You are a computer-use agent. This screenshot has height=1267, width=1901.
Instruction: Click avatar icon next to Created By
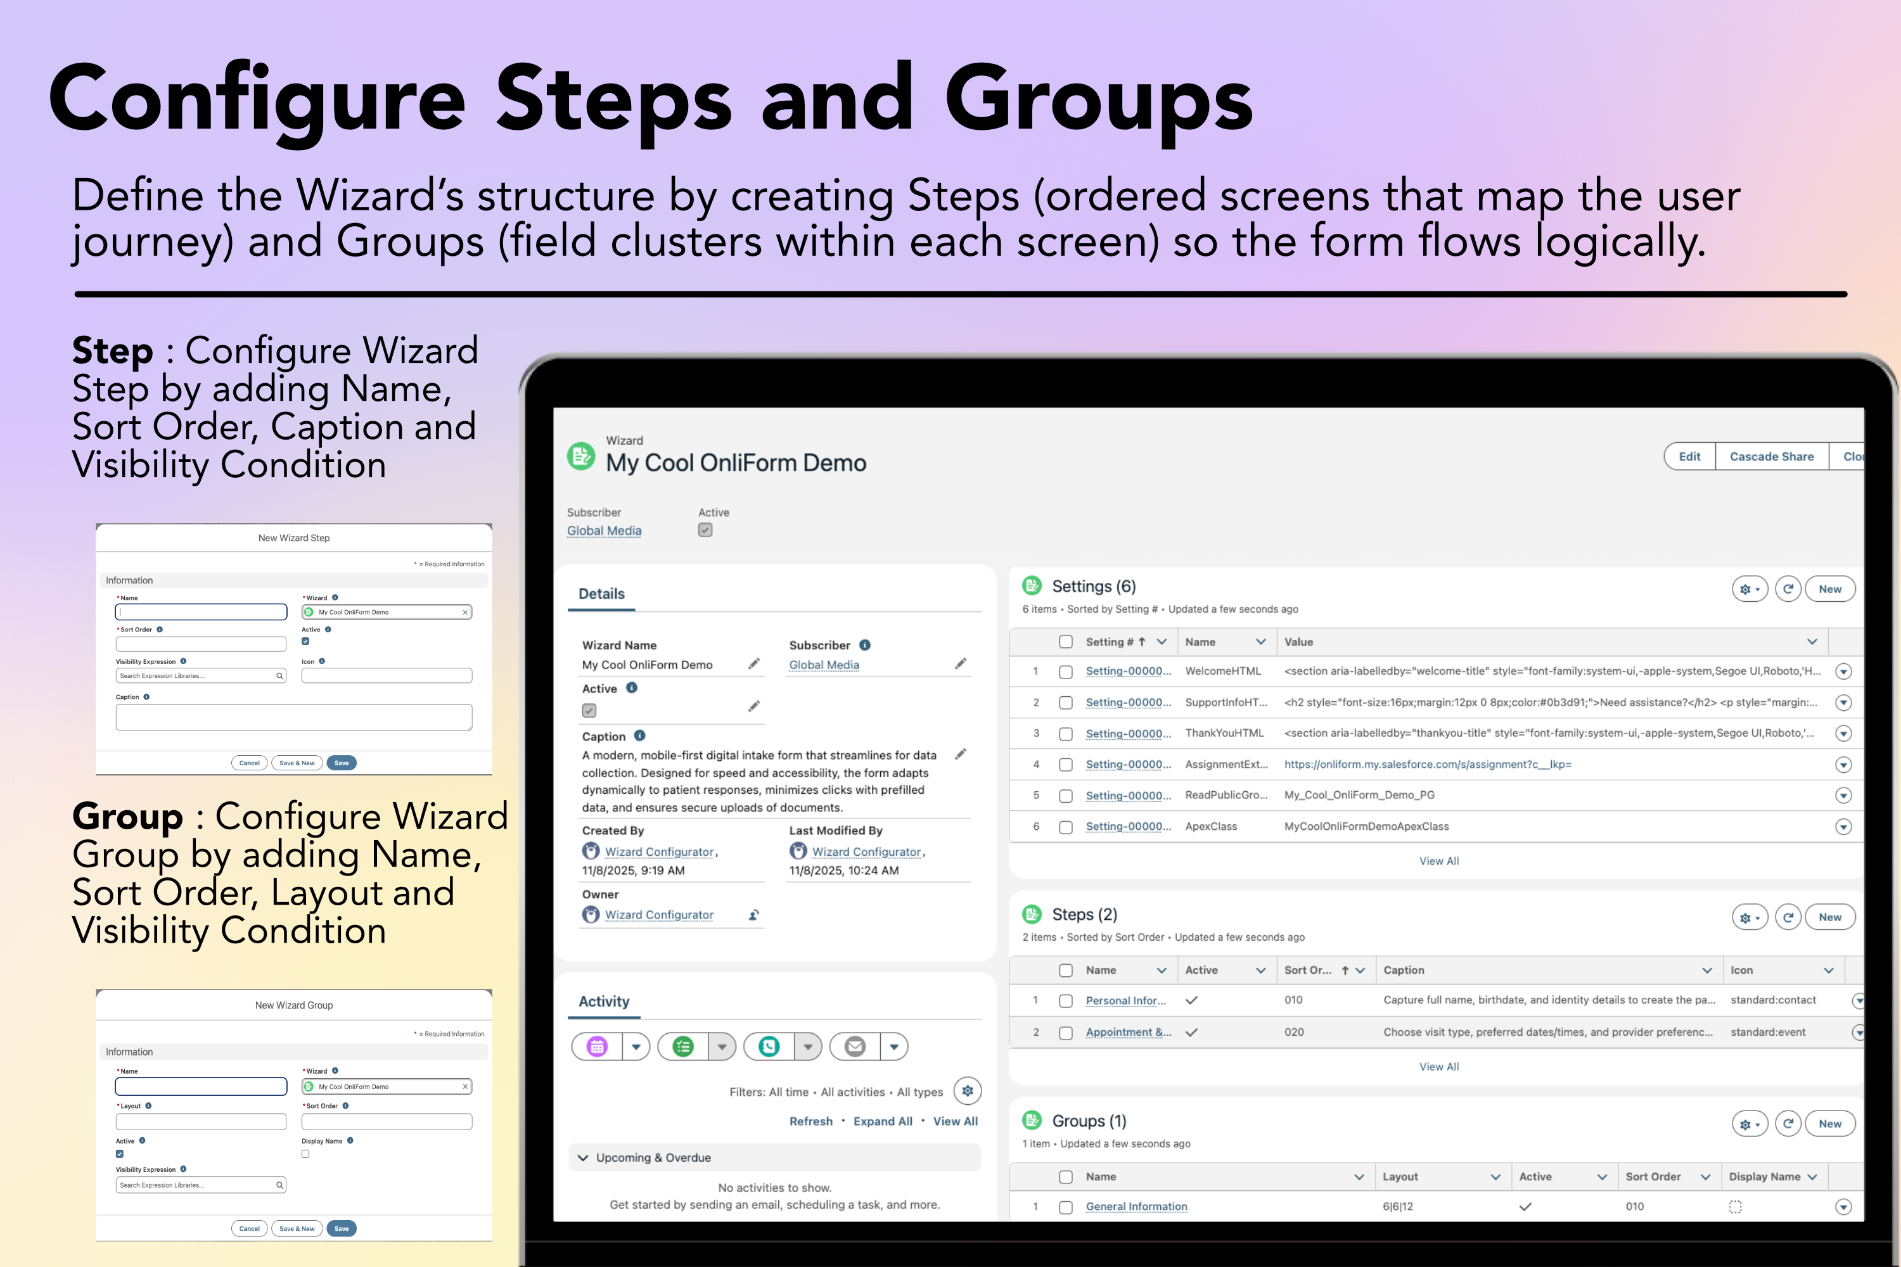591,851
